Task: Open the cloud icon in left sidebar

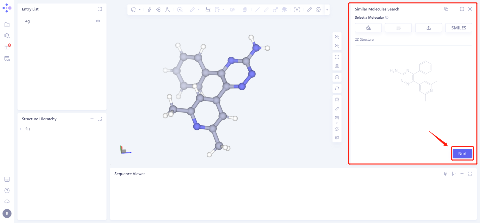Action: [7, 202]
